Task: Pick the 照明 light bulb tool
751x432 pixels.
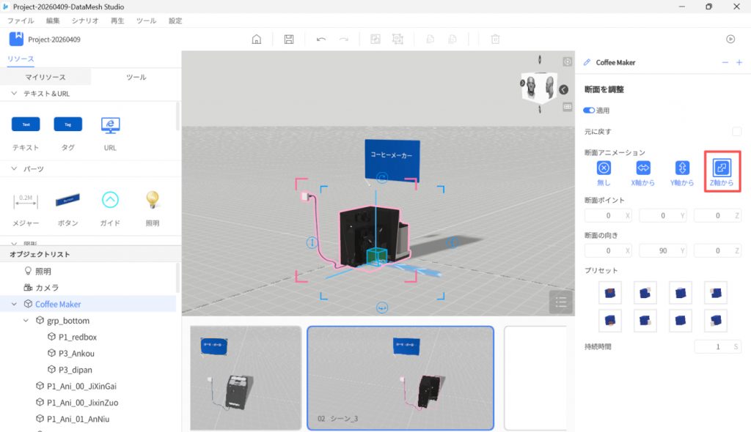Action: 152,200
